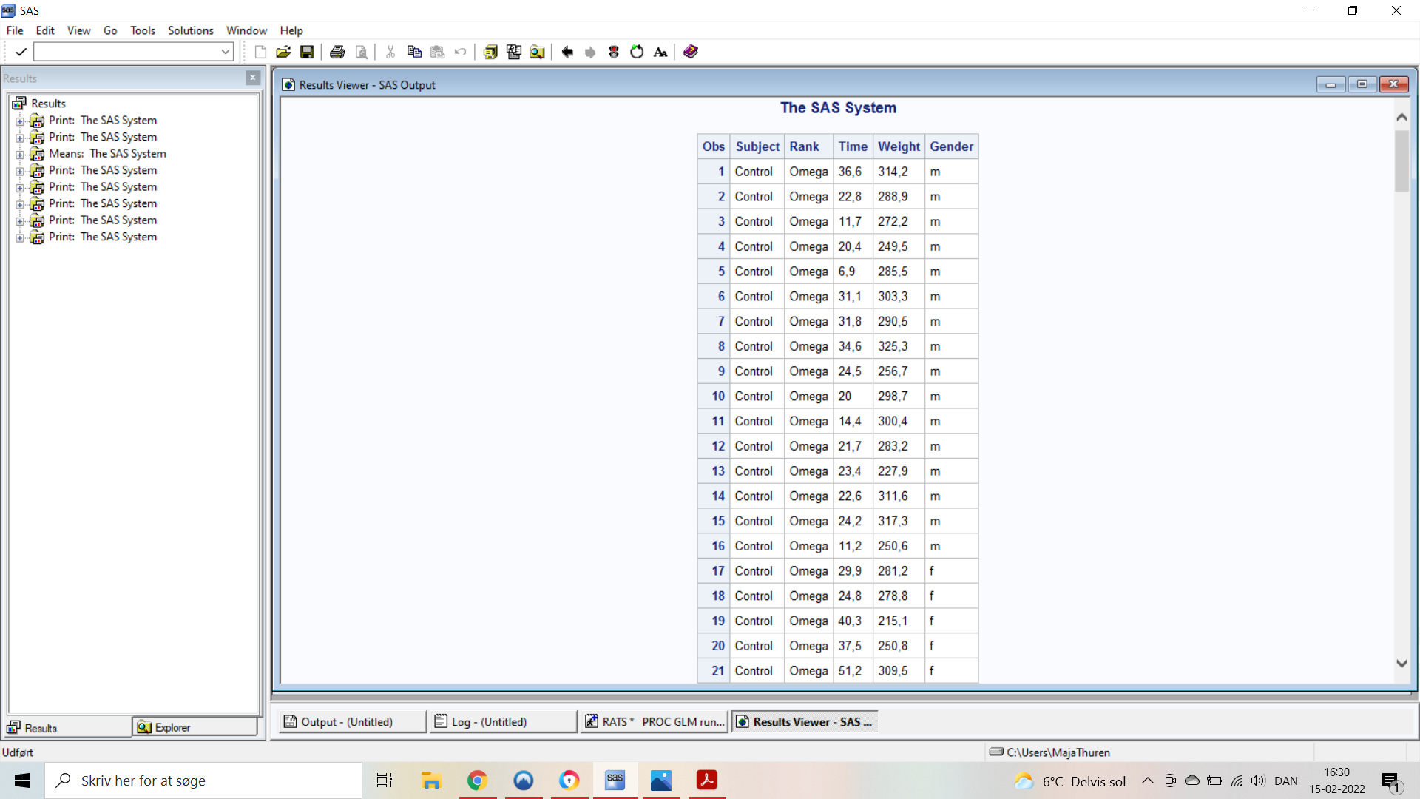
Task: Close the Results side panel
Action: pyautogui.click(x=253, y=78)
